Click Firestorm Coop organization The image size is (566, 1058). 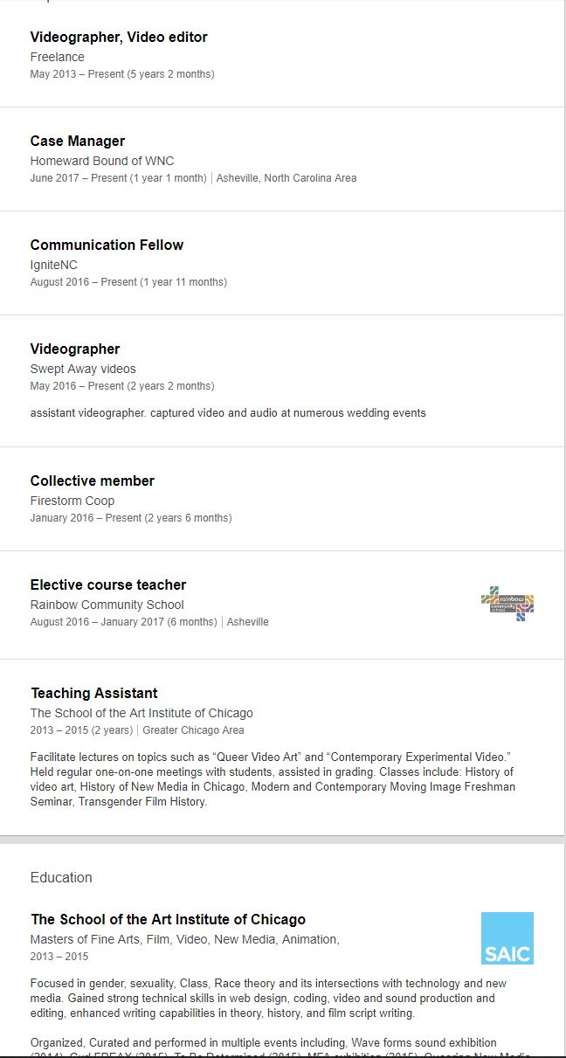[72, 501]
